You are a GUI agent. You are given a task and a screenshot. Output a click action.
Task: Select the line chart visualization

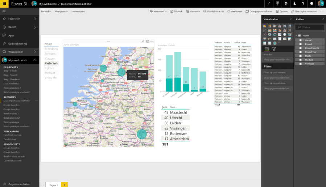pyautogui.click(x=265, y=30)
